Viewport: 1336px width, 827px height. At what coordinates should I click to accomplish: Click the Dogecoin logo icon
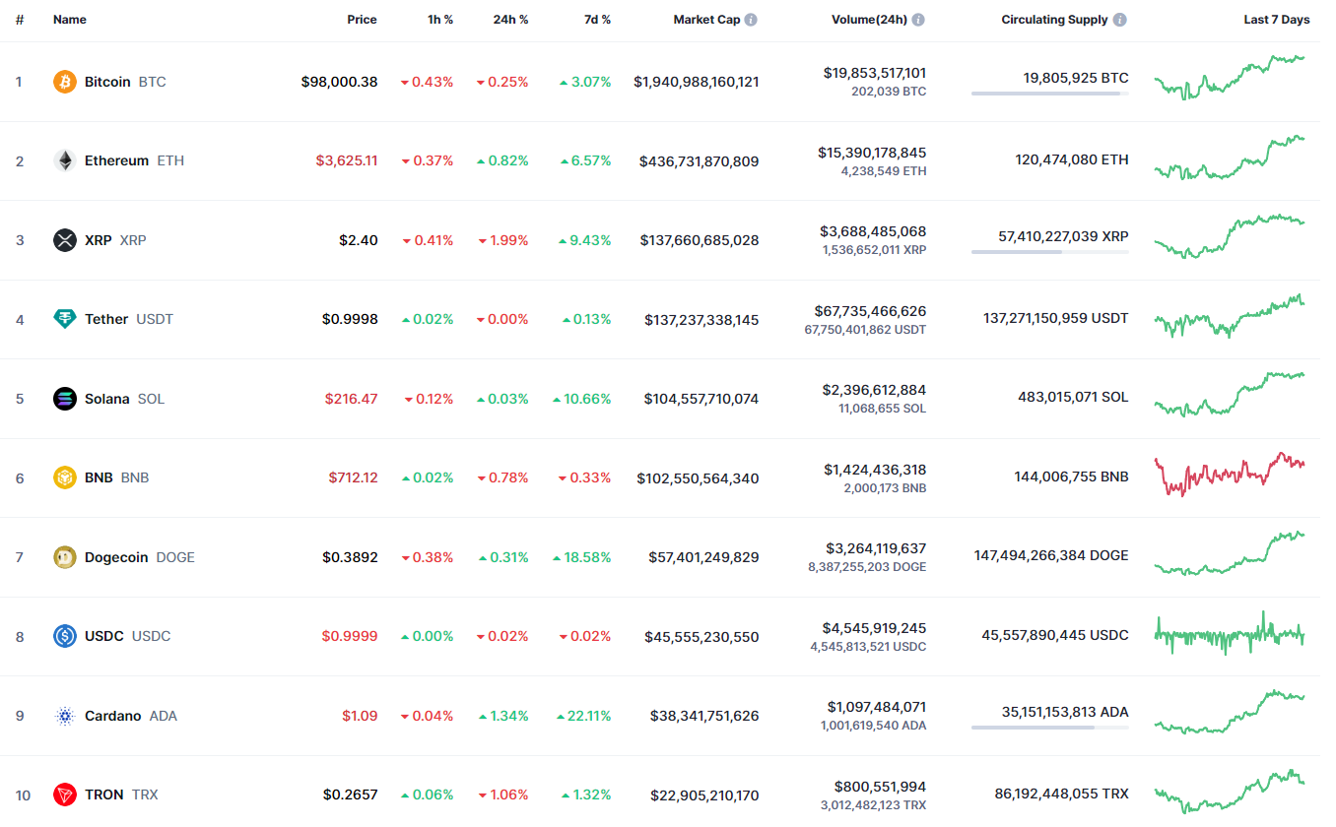65,557
